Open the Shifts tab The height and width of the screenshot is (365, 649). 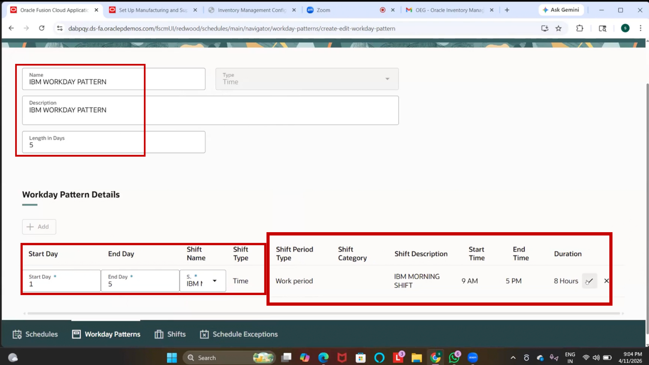pyautogui.click(x=170, y=334)
